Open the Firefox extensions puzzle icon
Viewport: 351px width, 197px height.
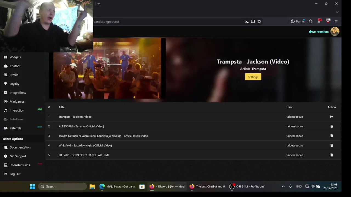(x=310, y=21)
